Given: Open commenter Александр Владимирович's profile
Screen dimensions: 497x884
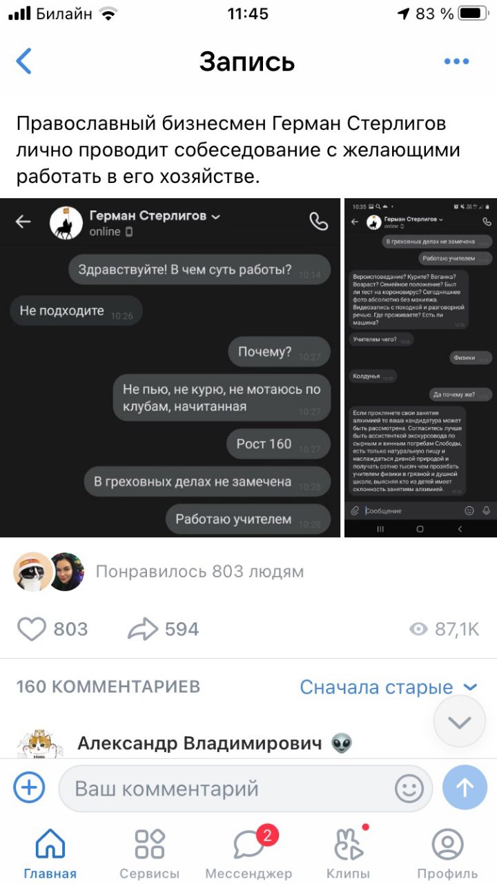Looking at the screenshot, I should coord(199,743).
